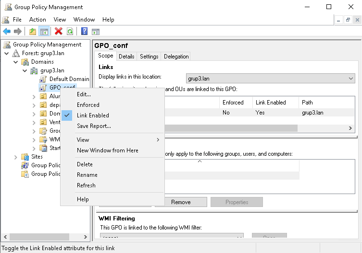Collapse the Forest: grup3.lan node
362x253 pixels.
[x=7, y=53]
